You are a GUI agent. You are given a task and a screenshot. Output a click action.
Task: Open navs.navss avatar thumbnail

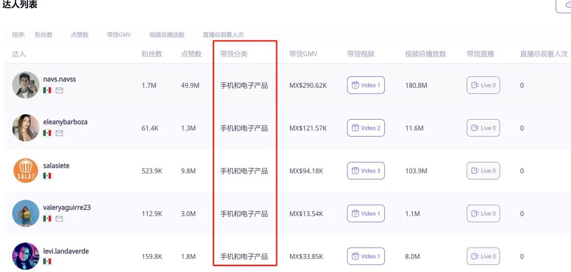[x=25, y=85]
